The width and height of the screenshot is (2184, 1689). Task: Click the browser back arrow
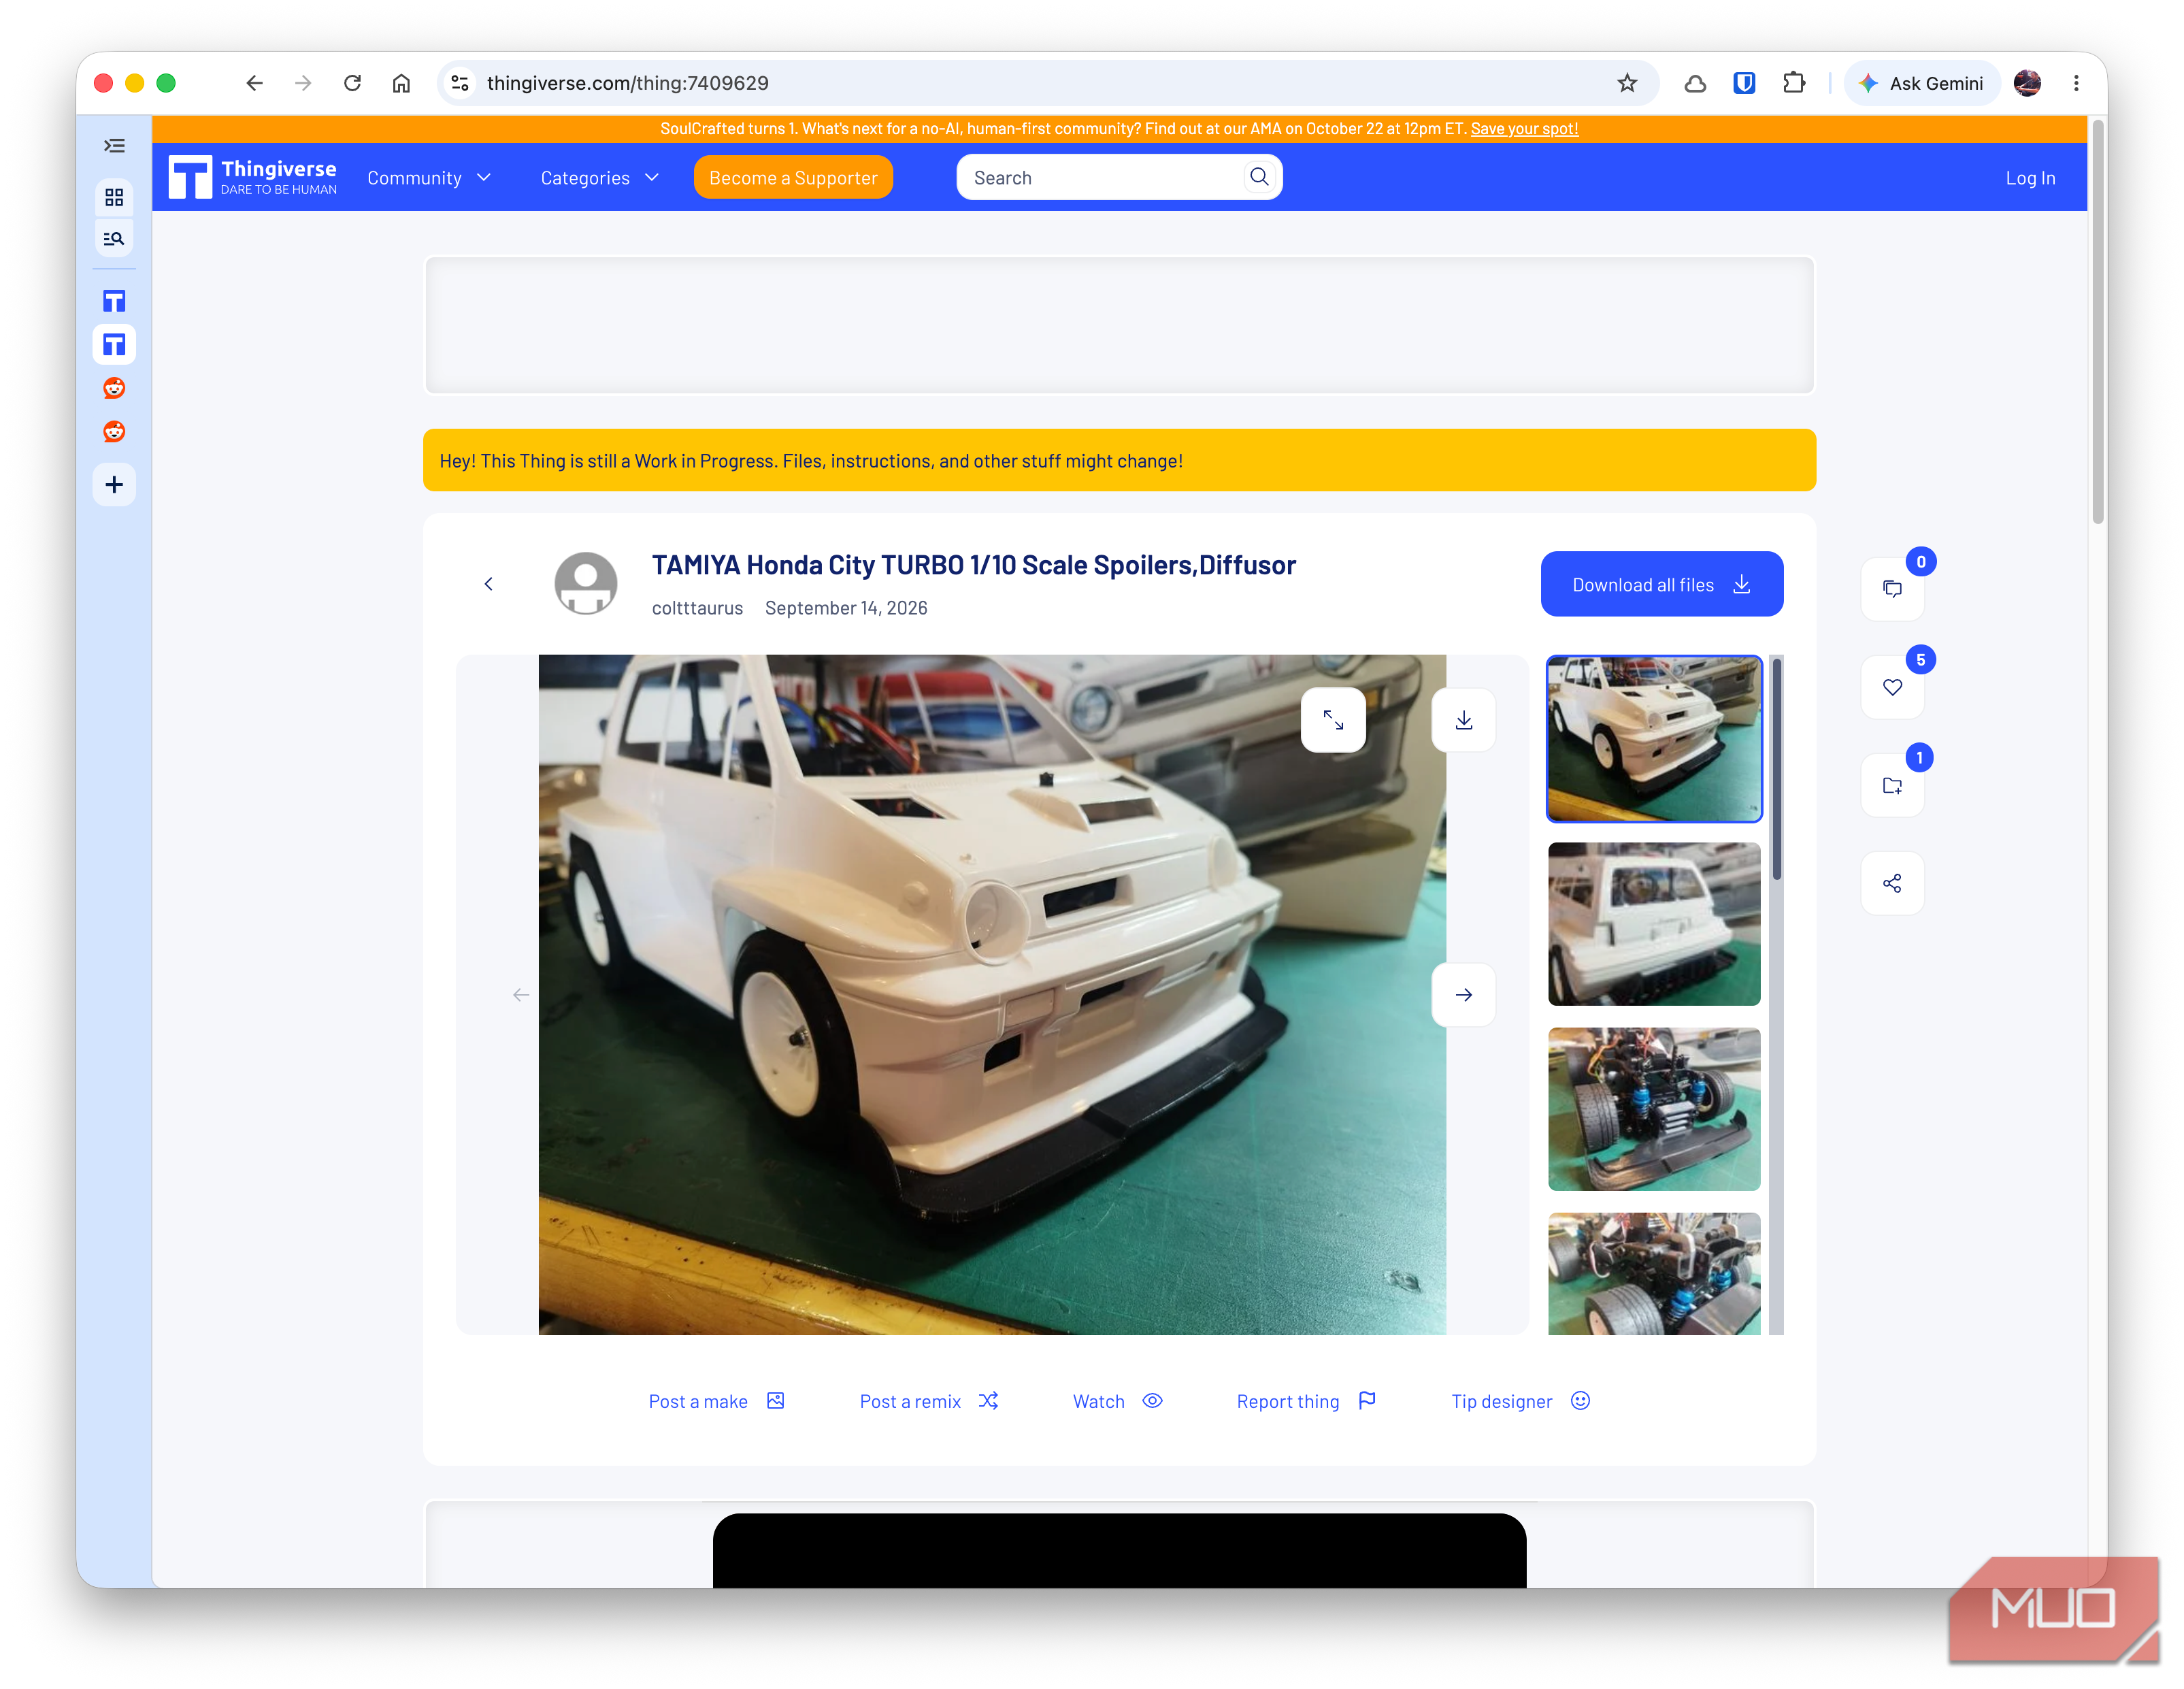(x=254, y=83)
